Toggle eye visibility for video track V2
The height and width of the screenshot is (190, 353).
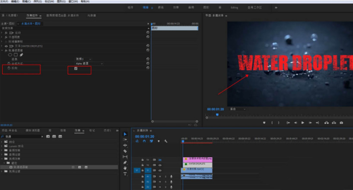point(160,165)
